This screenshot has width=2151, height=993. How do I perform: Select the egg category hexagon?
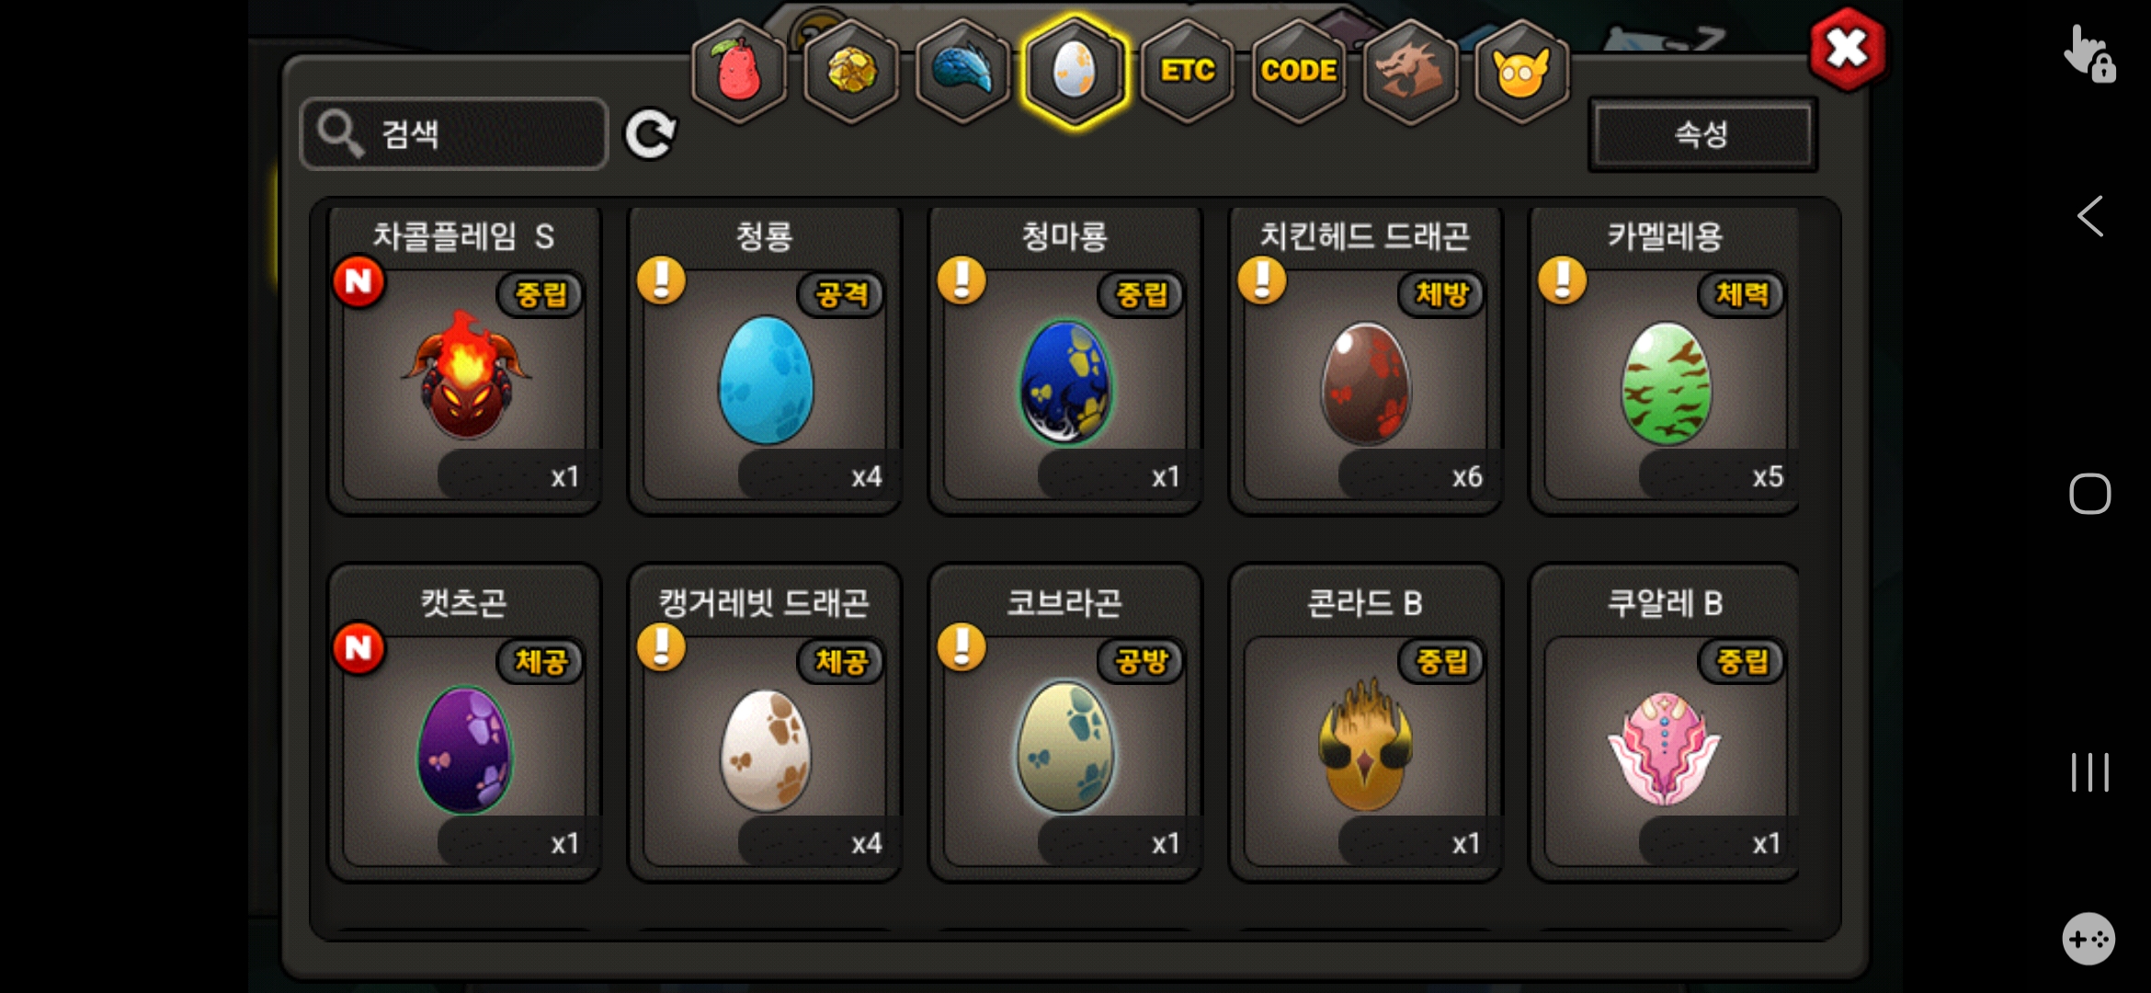tap(1075, 71)
